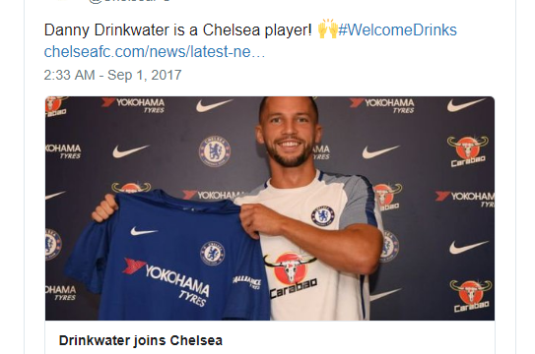Click the "Danny Drinkwater is a Chelsea player!" text
Viewport: 535px width, 354px height.
(177, 29)
